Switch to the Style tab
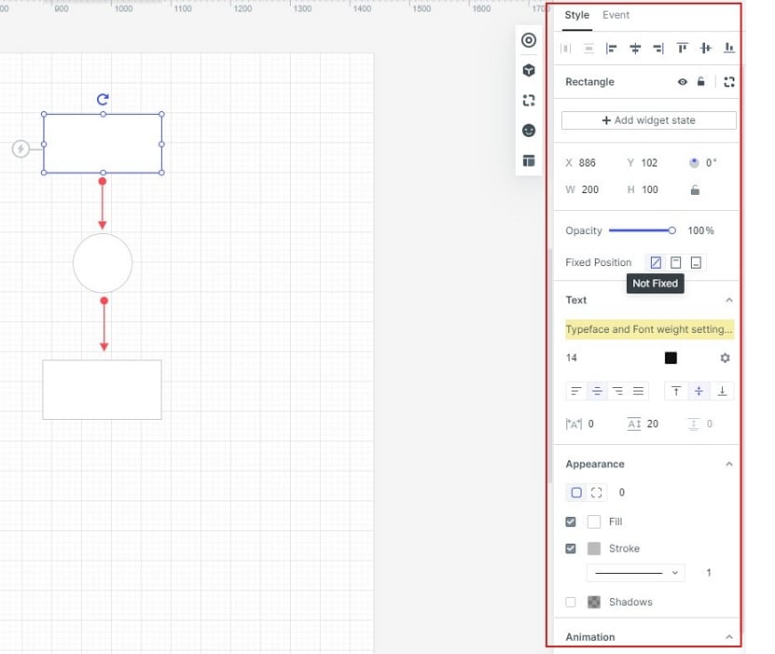Viewport: 775px width, 654px height. (576, 15)
